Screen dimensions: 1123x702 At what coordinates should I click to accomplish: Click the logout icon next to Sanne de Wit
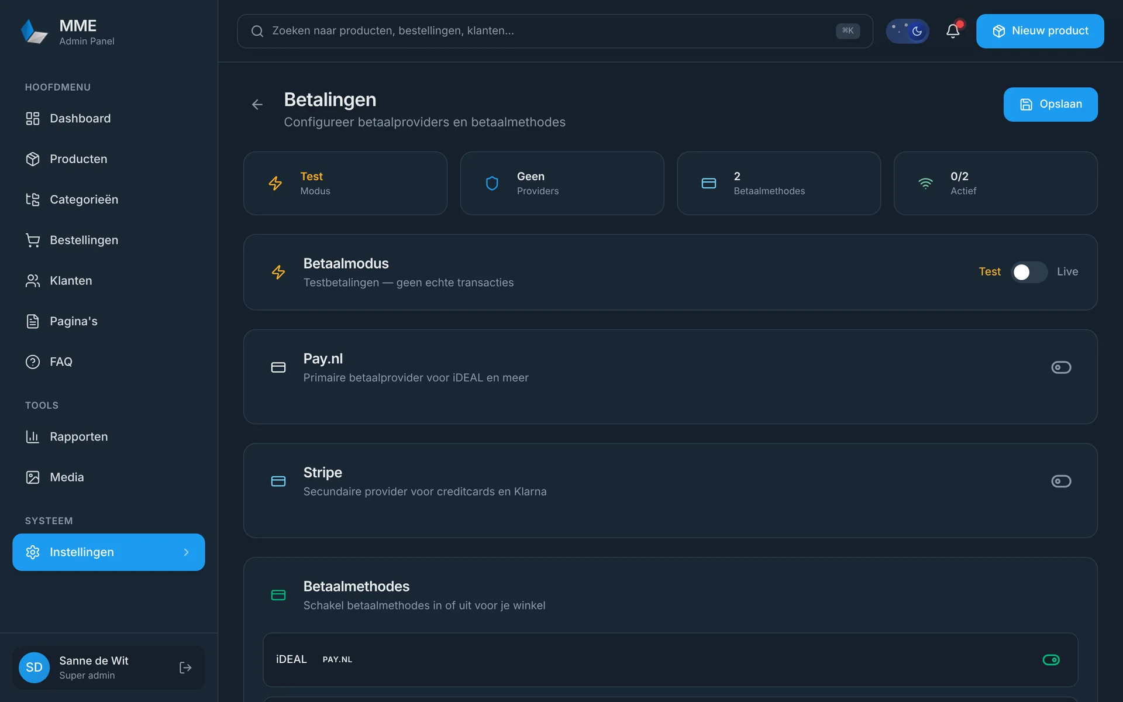tap(185, 667)
